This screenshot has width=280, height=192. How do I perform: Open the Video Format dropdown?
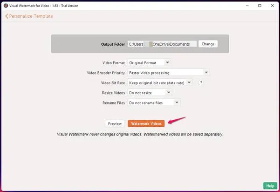tap(149, 63)
